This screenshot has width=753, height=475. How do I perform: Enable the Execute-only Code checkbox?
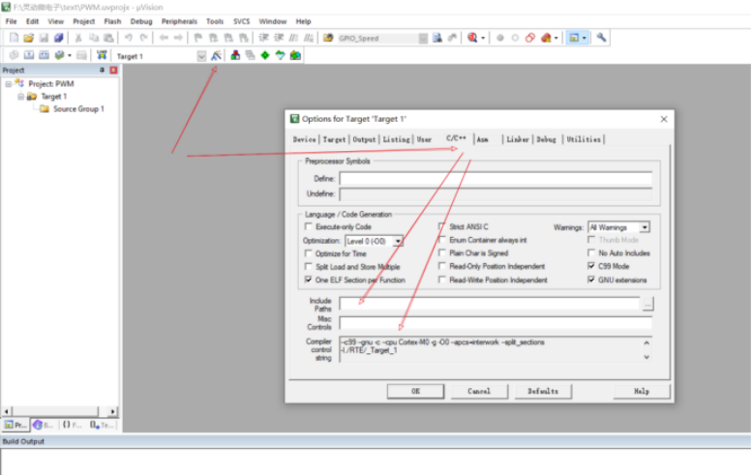[309, 226]
